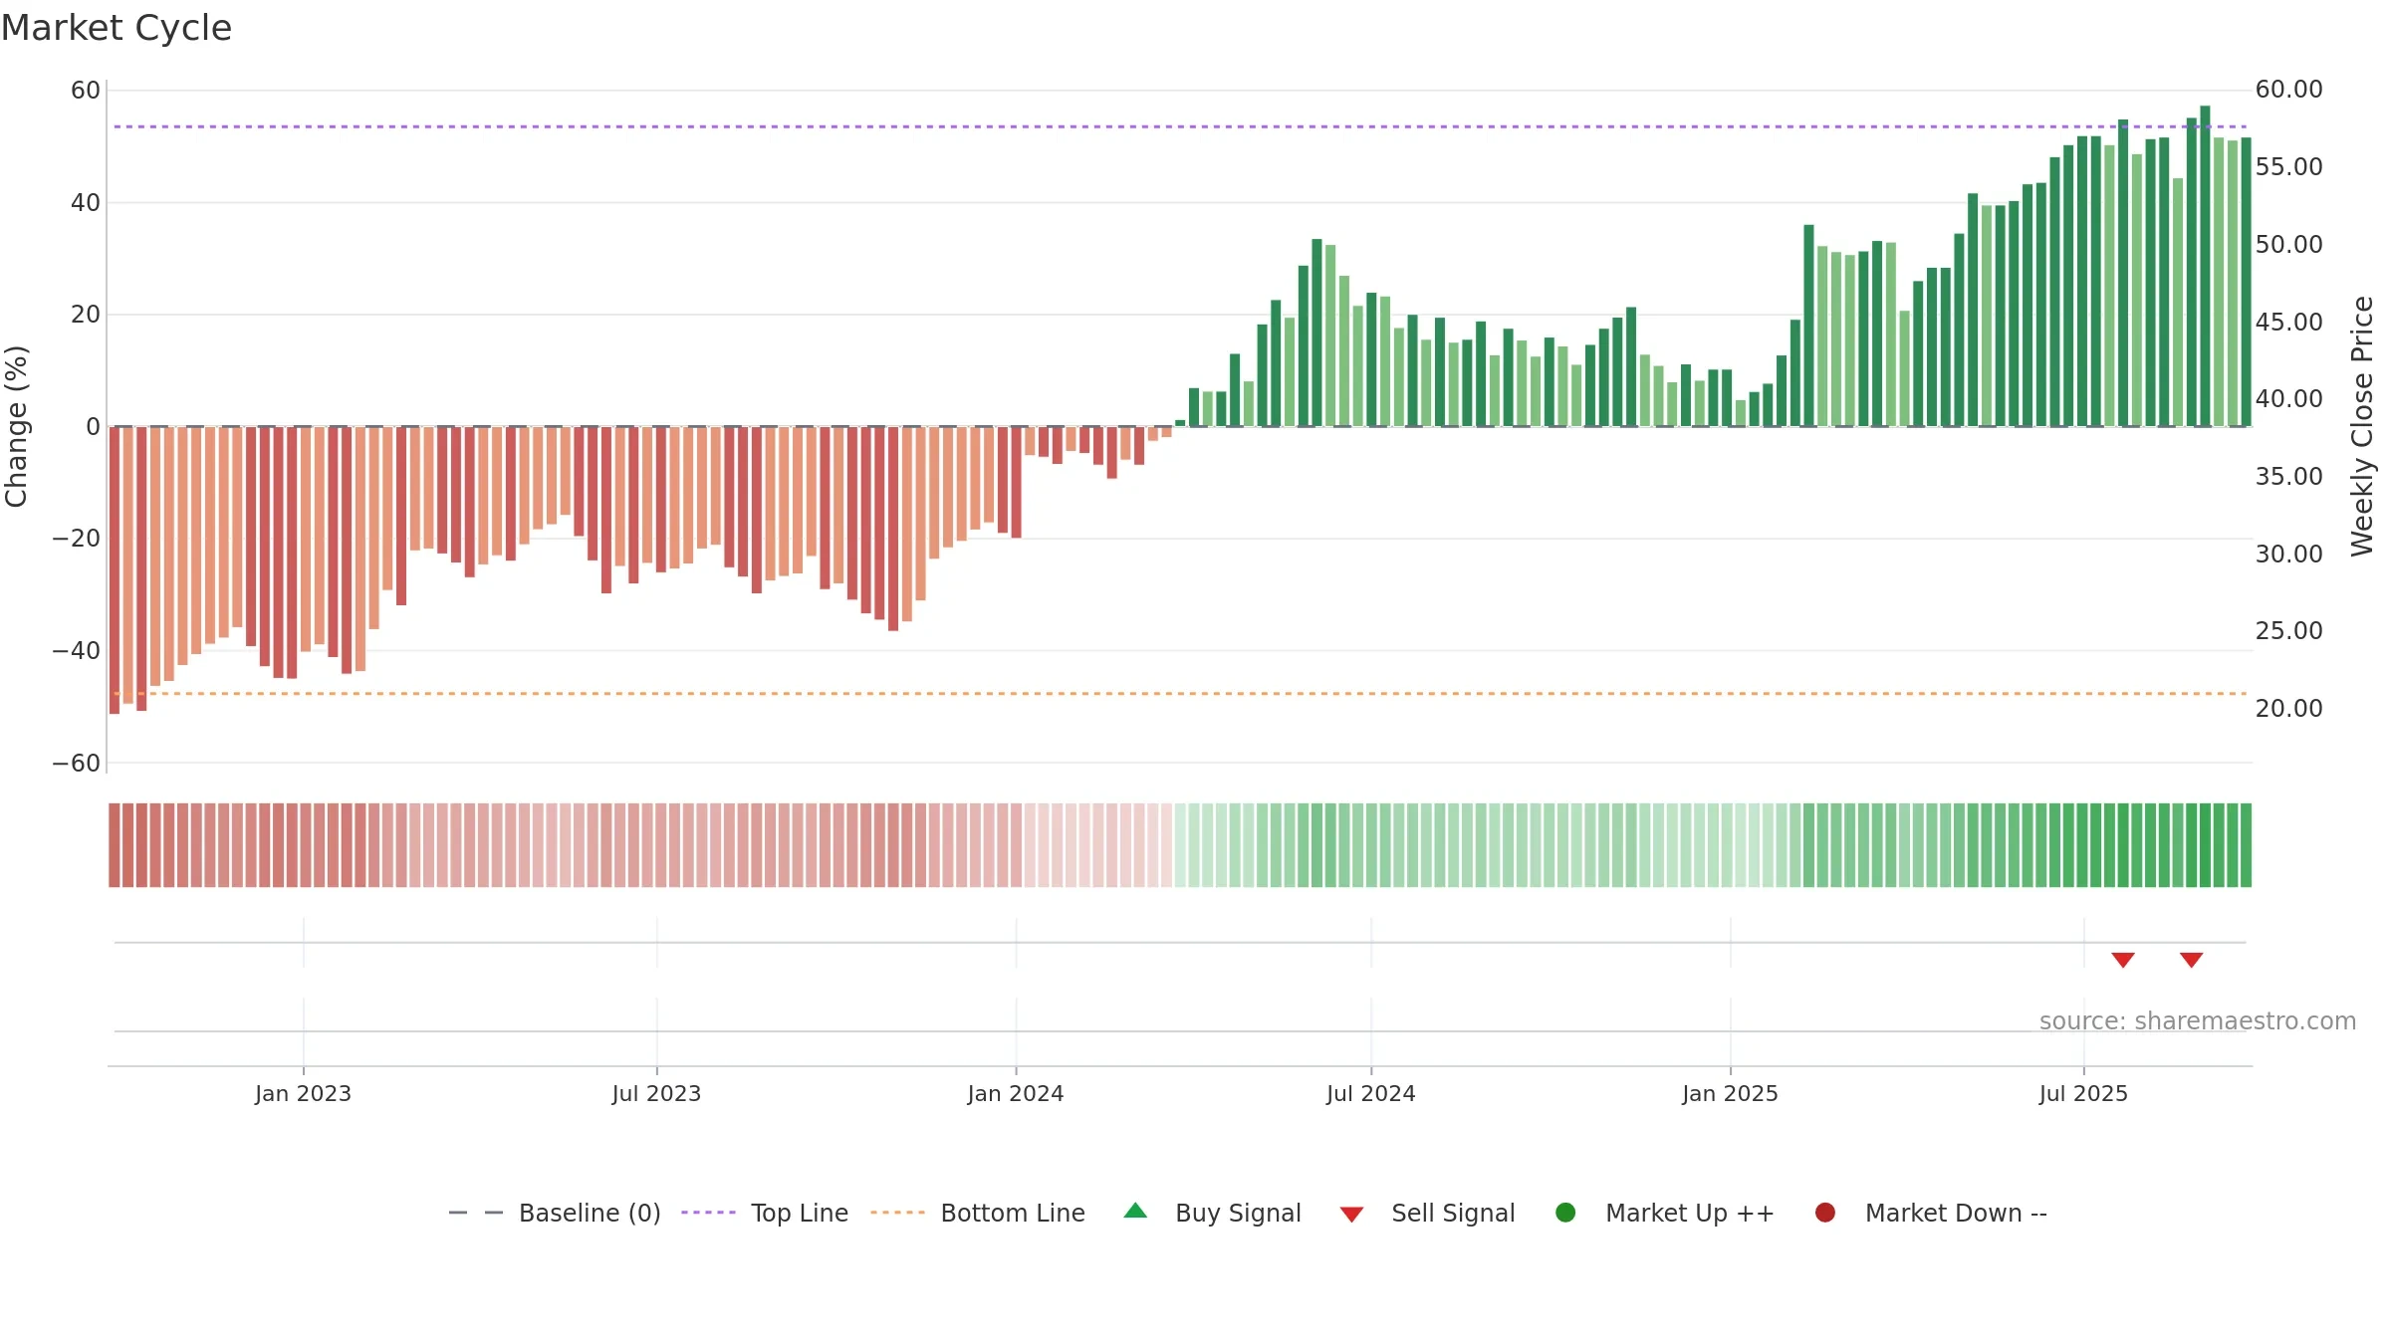
Task: Click the Jul 2023 axis label
Action: point(656,1093)
